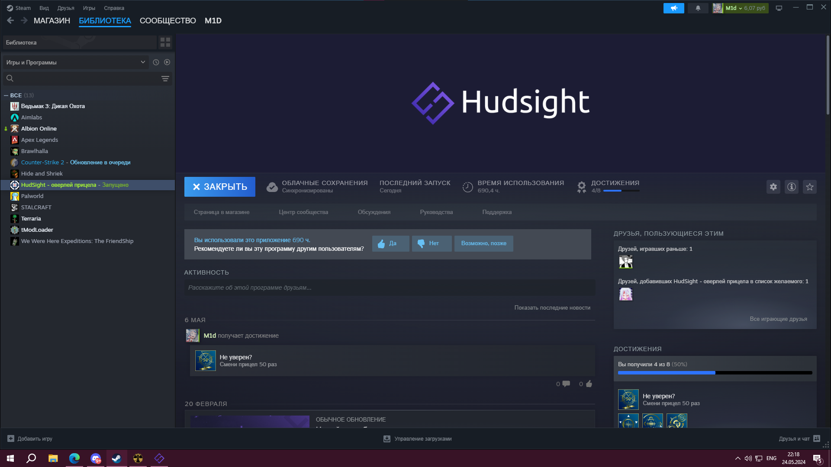This screenshot has width=831, height=467.
Task: Switch to Big Picture monitor icon
Action: (779, 8)
